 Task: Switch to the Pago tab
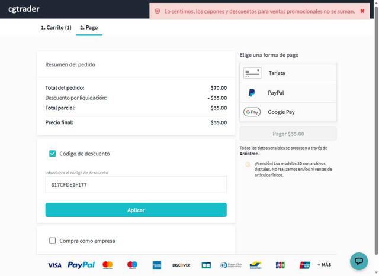[x=89, y=27]
